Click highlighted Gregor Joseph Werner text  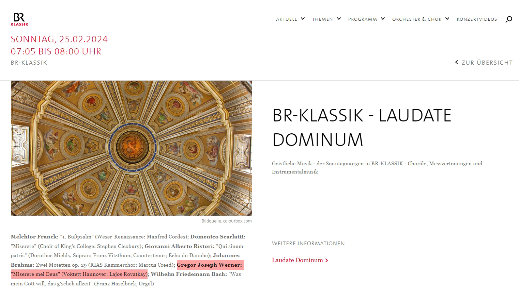pyautogui.click(x=209, y=265)
